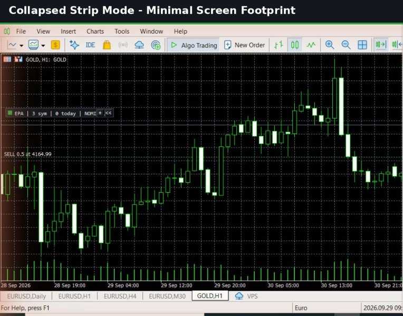Switch to bar chart display
Image resolution: width=403 pixels, height=316 pixels.
click(279, 45)
